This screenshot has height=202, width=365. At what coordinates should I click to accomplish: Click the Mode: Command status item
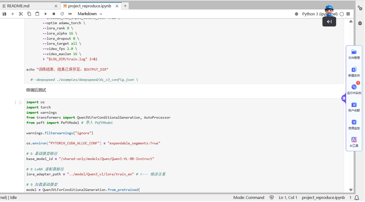click(x=249, y=198)
